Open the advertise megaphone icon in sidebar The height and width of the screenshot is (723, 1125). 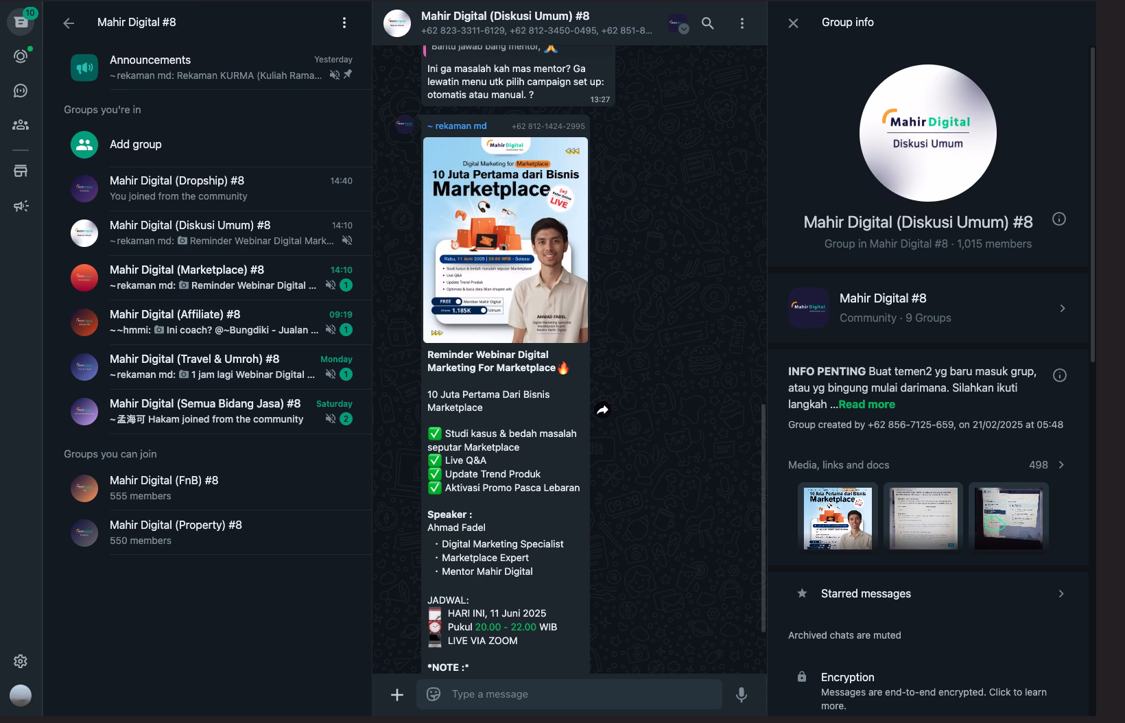click(x=21, y=206)
